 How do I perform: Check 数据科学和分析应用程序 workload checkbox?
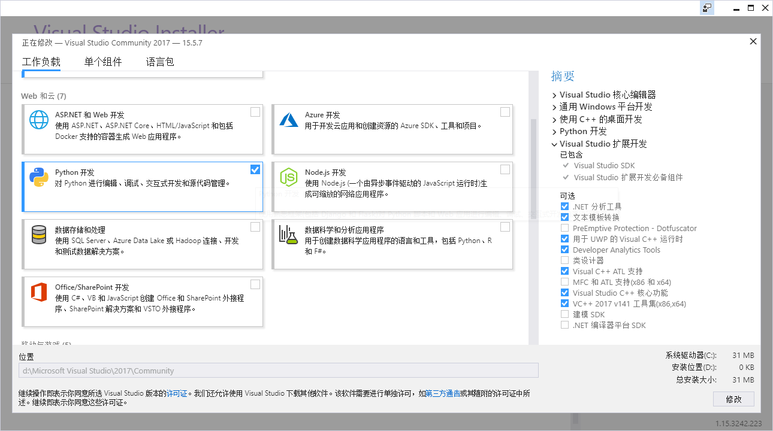point(505,227)
